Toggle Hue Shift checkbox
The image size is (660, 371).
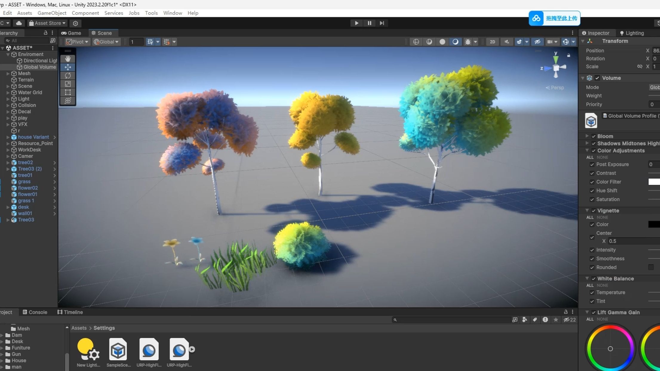(x=592, y=191)
